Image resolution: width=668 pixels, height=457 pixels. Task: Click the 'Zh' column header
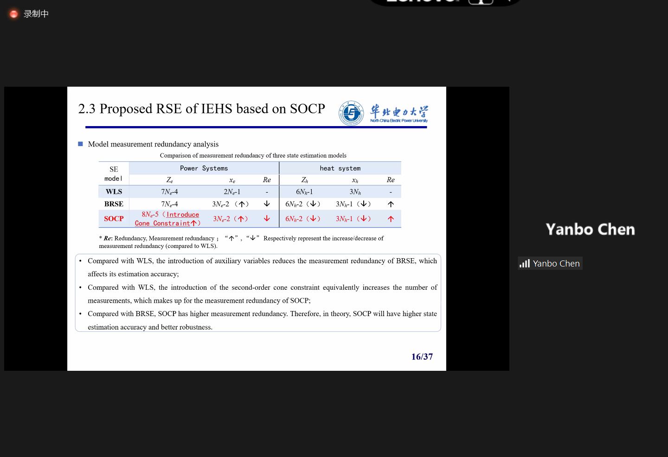point(305,180)
